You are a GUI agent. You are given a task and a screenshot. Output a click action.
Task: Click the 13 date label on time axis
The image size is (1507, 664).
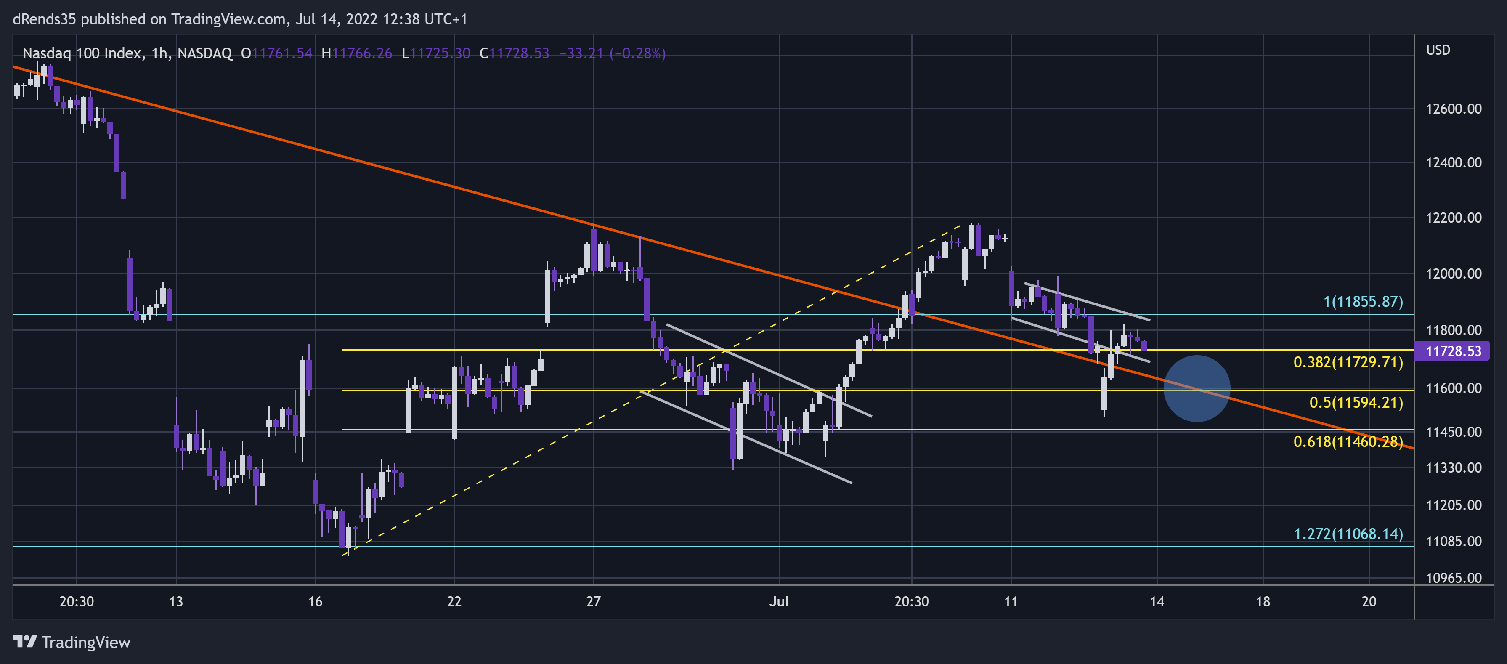tap(175, 601)
